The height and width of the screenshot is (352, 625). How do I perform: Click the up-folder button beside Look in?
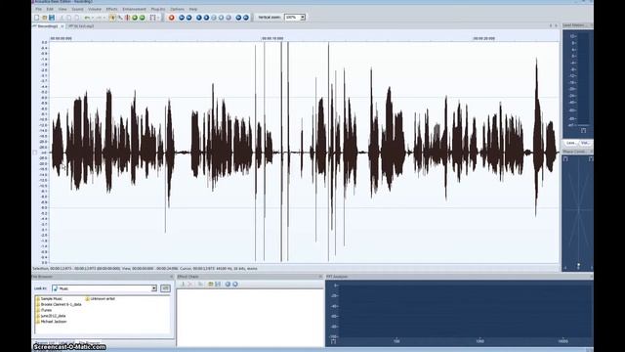tap(165, 288)
